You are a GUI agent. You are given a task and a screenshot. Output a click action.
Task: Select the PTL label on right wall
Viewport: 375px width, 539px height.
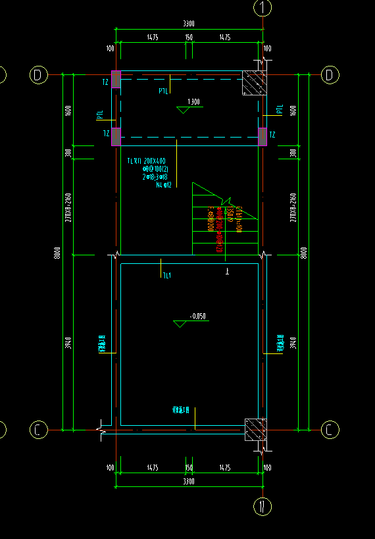pos(280,109)
